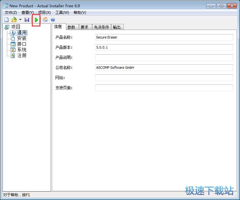Switch to the 输出 tab
240x200 pixels.
[117, 27]
